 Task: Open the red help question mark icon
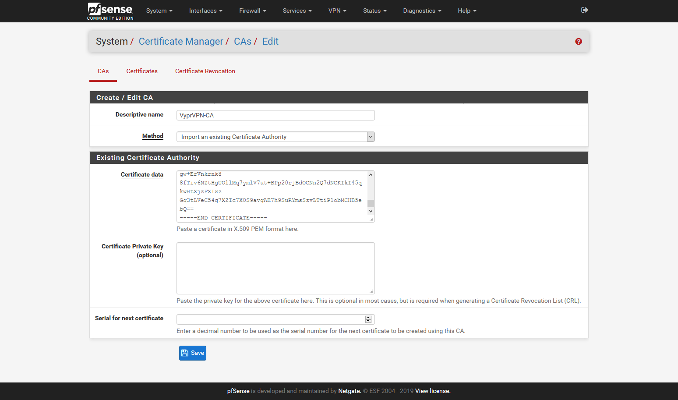point(579,41)
